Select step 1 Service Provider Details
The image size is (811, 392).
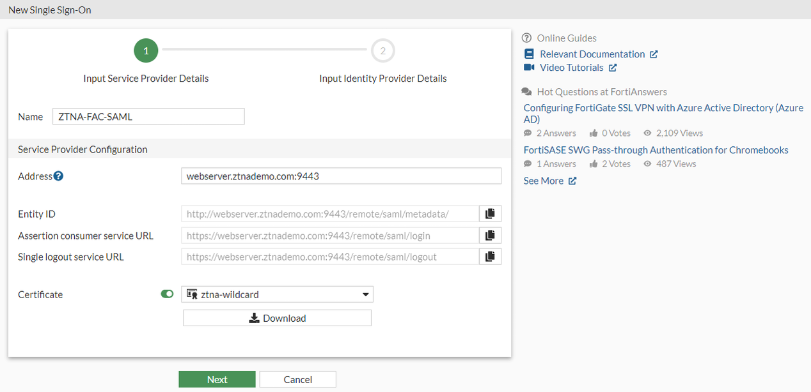[x=146, y=51]
